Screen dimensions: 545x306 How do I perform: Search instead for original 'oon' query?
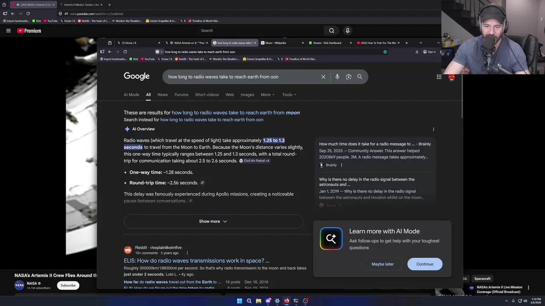[212, 120]
